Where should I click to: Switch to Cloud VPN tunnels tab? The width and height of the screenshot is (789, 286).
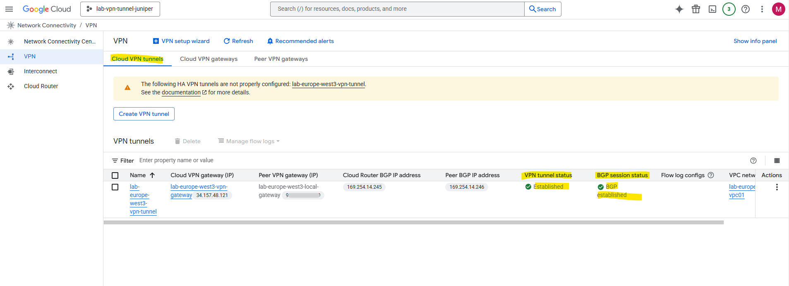(137, 59)
